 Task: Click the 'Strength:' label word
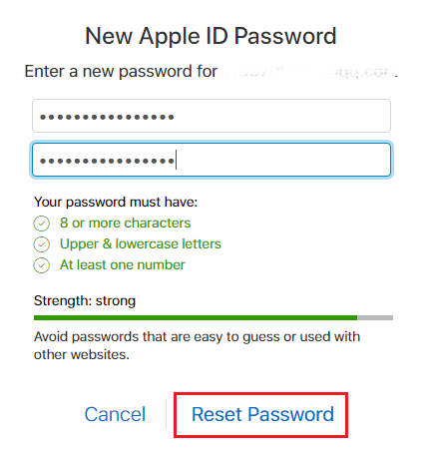click(63, 301)
